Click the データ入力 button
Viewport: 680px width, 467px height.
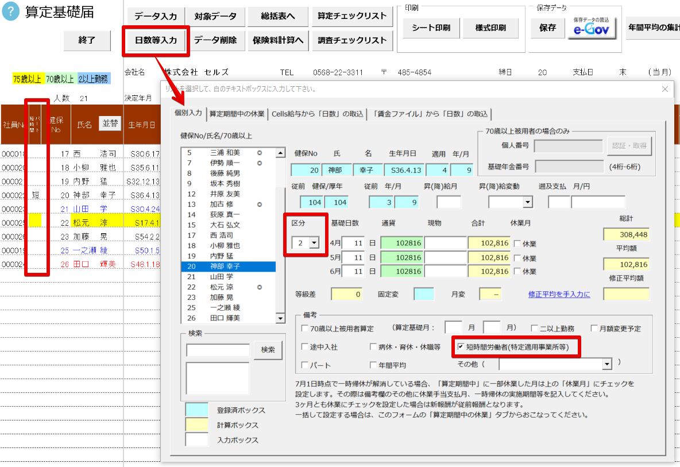[156, 17]
